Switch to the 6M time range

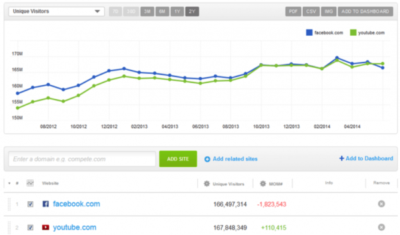coord(162,11)
